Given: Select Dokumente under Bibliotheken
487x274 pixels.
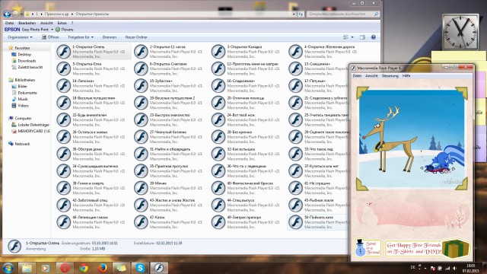Looking at the screenshot, I should (27, 93).
